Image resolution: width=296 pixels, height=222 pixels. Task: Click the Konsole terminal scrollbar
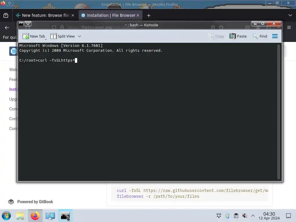[278, 112]
